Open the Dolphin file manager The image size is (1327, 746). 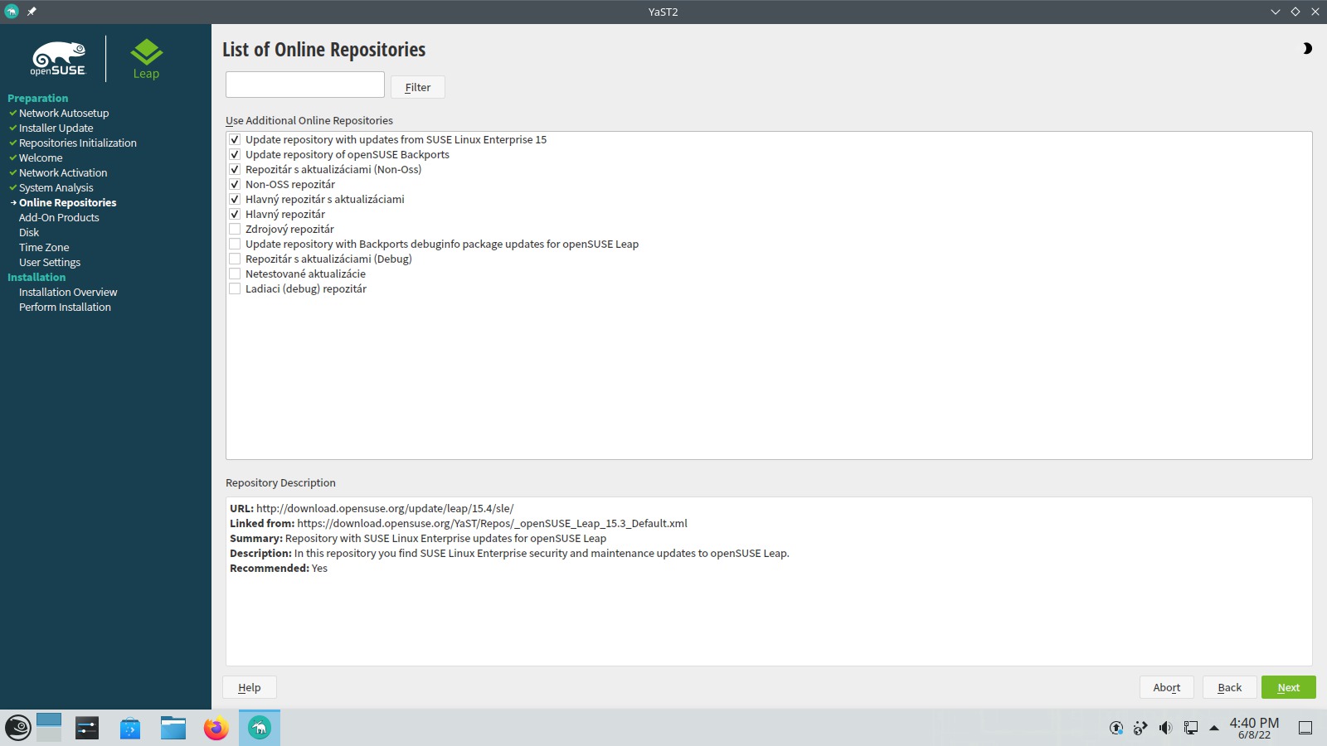point(173,728)
